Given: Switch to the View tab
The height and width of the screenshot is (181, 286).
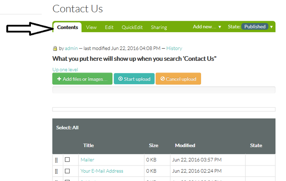Looking at the screenshot, I should 91,27.
